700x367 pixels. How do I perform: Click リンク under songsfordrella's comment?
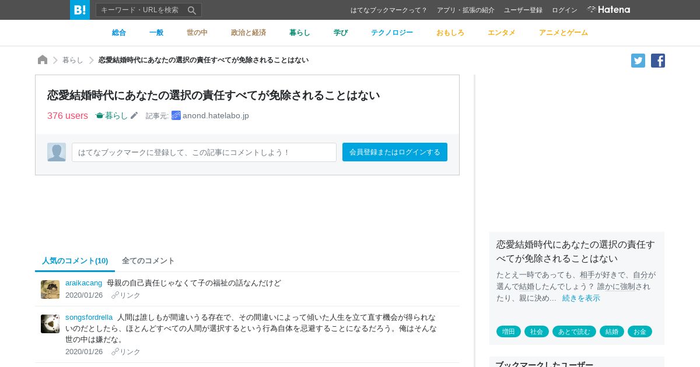(x=126, y=352)
